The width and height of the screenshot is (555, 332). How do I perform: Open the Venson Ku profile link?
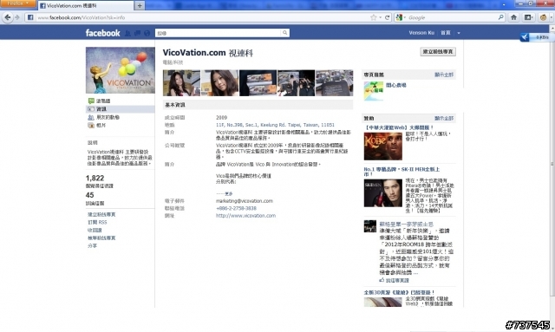click(x=421, y=33)
